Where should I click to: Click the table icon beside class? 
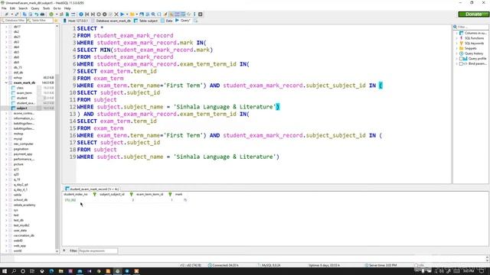pos(14,88)
